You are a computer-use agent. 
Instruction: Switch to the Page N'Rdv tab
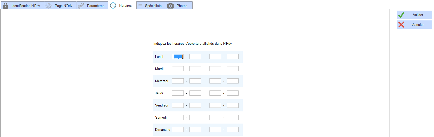(60, 5)
